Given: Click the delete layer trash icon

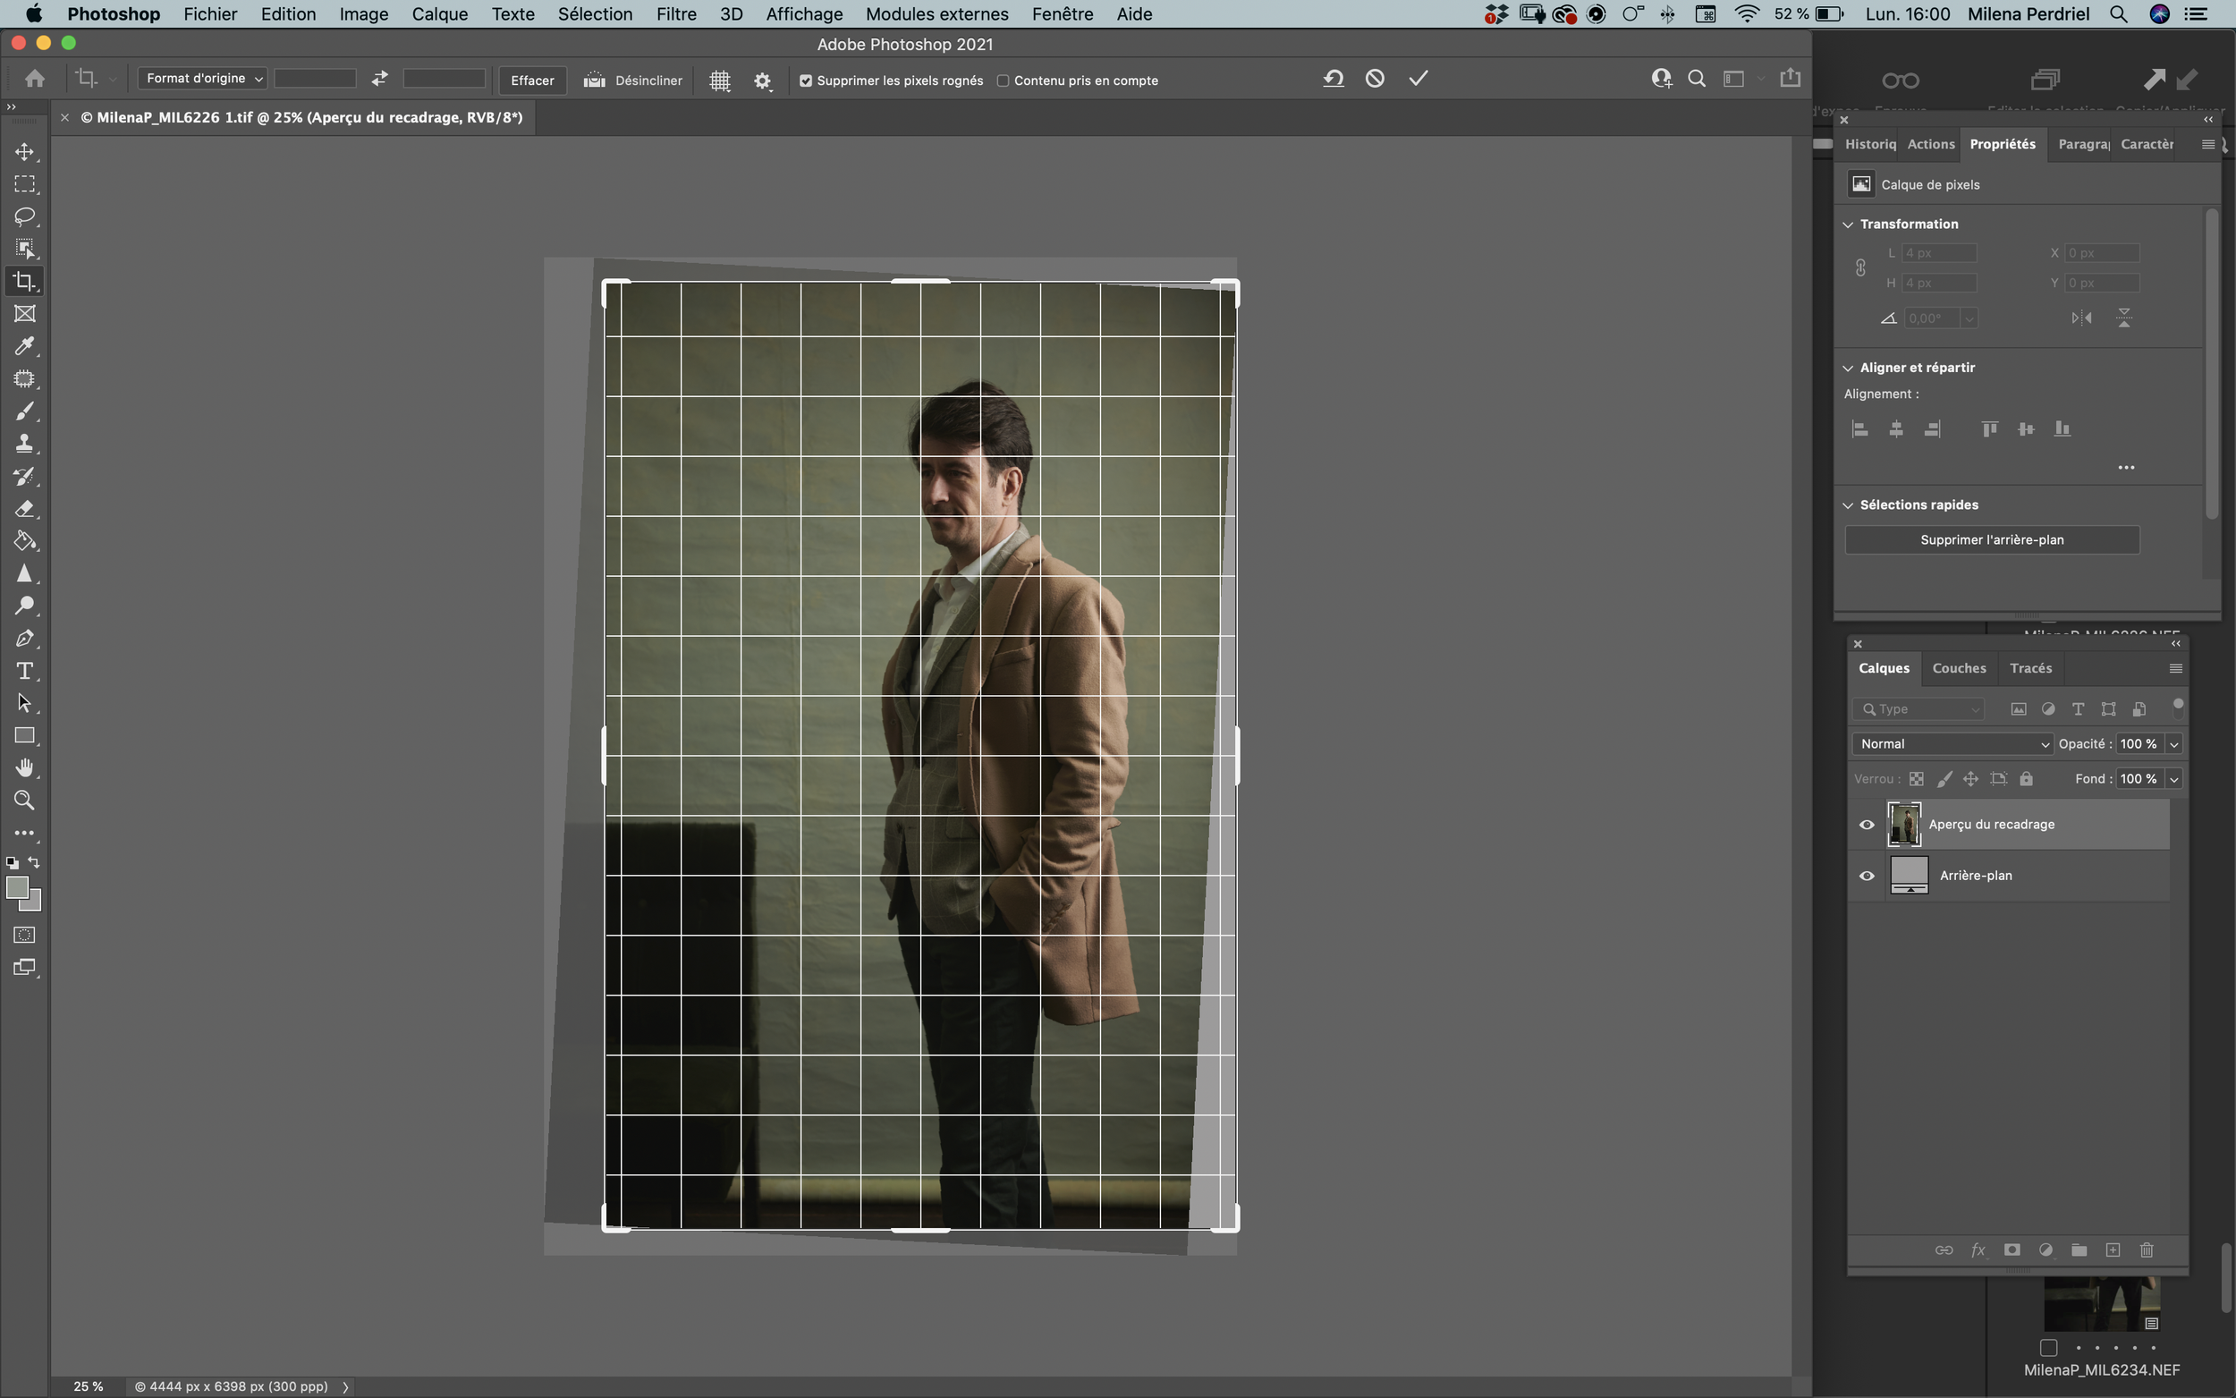Looking at the screenshot, I should tap(2147, 1250).
